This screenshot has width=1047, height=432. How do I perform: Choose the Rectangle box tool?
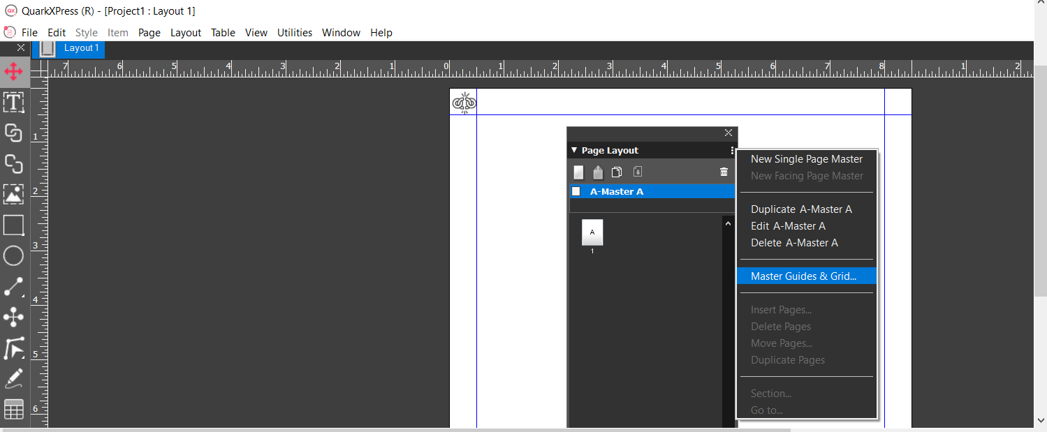coord(13,225)
